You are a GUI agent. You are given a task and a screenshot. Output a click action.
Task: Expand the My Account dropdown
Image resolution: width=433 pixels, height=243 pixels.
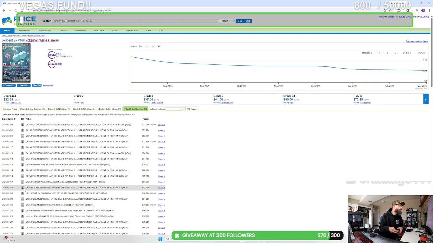pyautogui.click(x=412, y=17)
